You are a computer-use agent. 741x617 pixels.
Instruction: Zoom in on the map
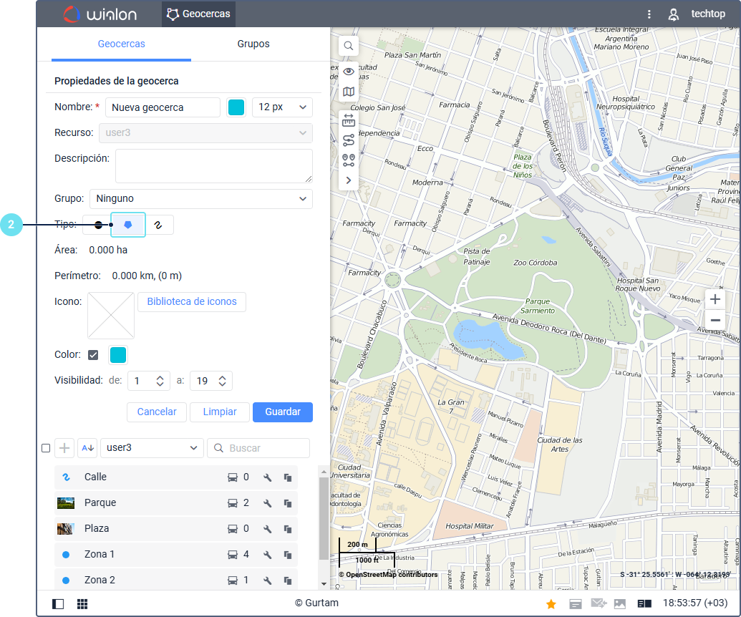715,299
